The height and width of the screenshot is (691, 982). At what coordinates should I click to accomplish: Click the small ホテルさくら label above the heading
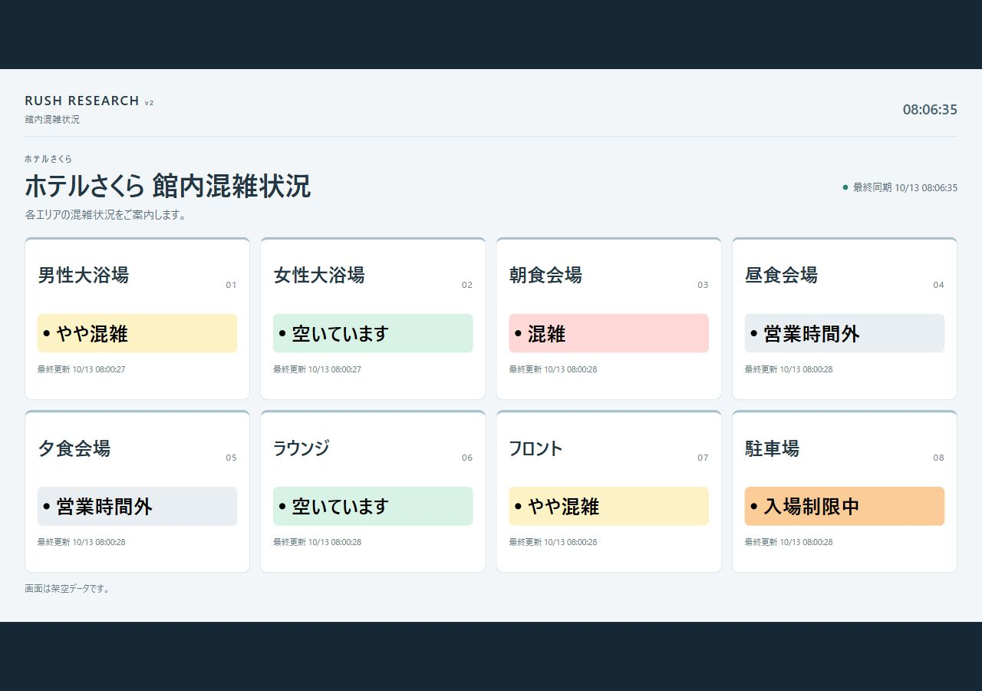48,159
